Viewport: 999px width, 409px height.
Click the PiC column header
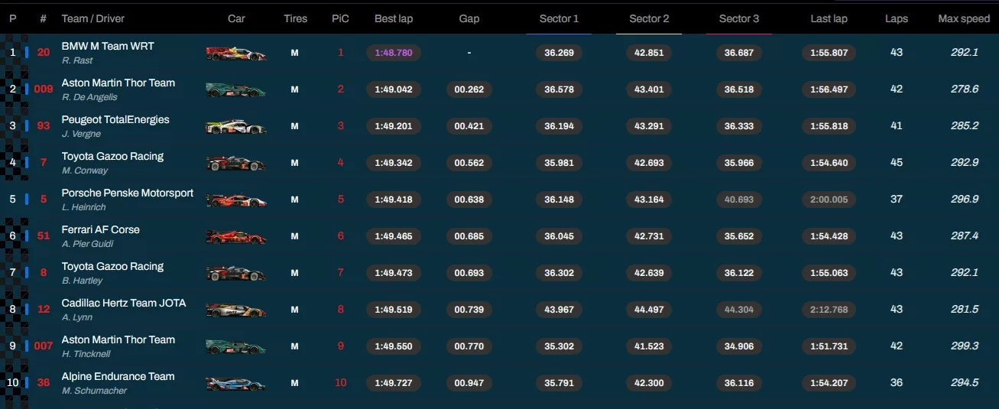pos(341,18)
